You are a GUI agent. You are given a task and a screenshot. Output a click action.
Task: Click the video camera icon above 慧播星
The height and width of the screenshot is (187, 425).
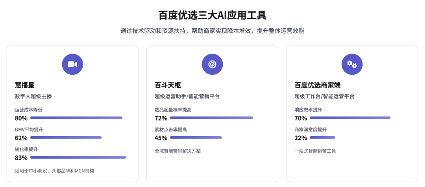pyautogui.click(x=72, y=64)
